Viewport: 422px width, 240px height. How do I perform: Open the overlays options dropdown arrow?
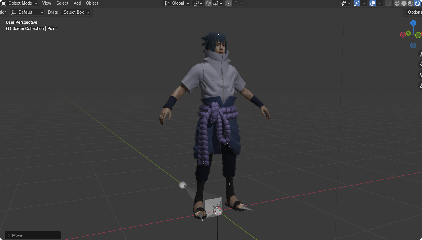[380, 3]
